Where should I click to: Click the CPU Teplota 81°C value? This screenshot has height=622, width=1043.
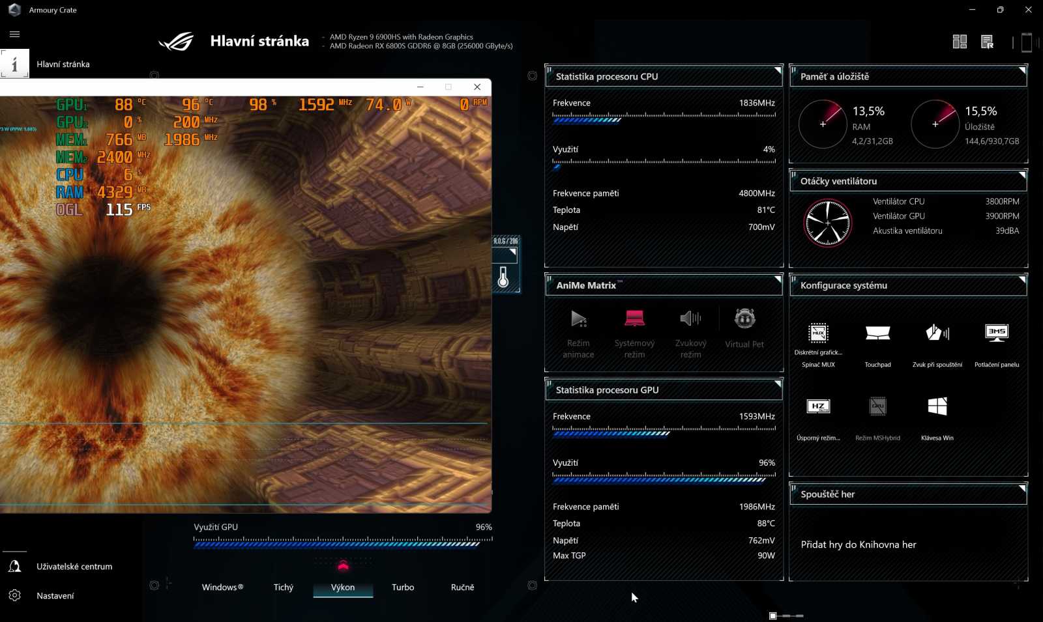[x=766, y=210]
